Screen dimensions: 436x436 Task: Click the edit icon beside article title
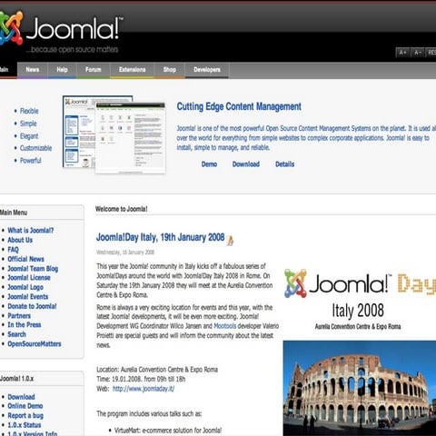tap(230, 241)
